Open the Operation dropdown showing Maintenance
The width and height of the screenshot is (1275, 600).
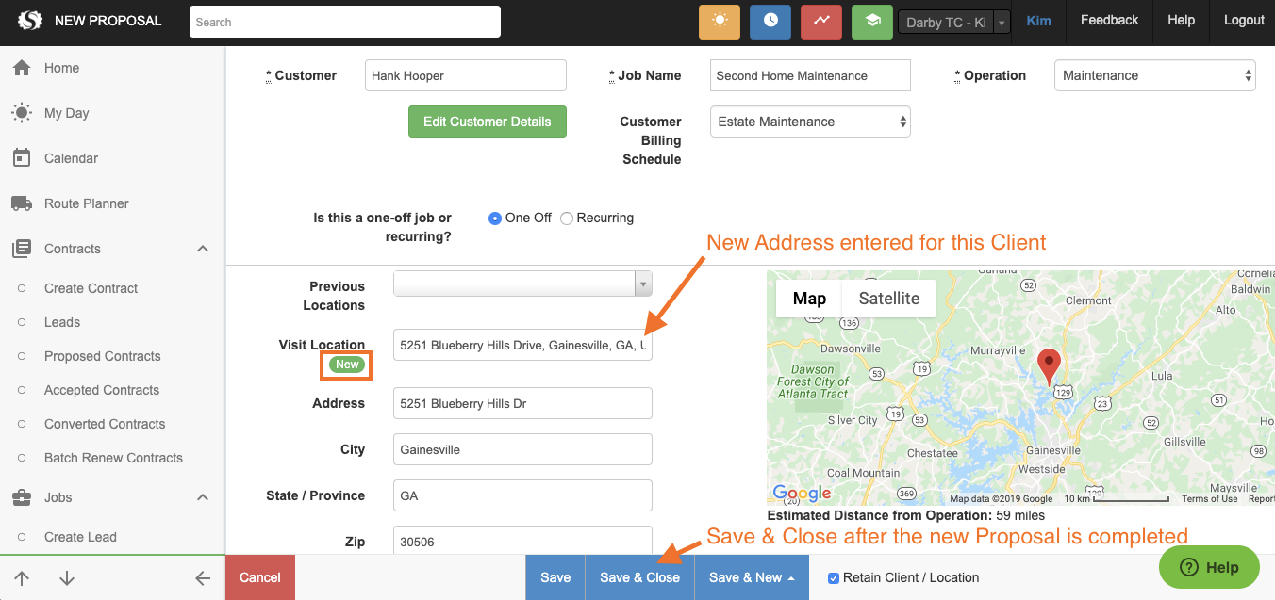pyautogui.click(x=1154, y=74)
